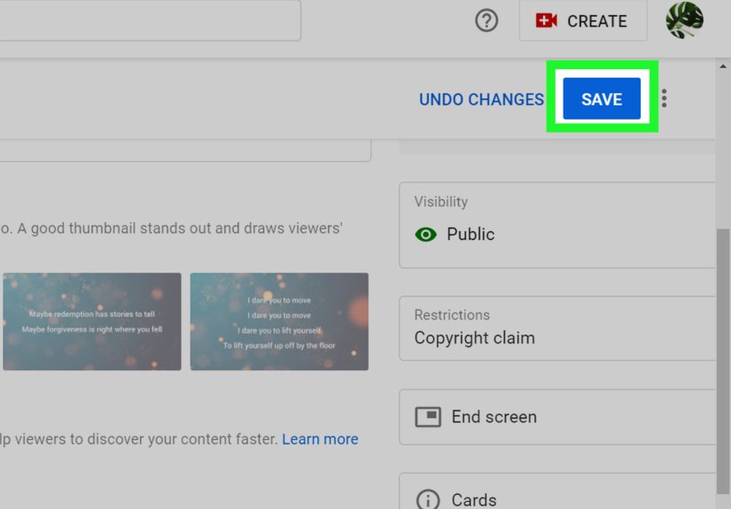The image size is (731, 509).
Task: Select the 'Maybe redemption' thumbnail
Action: click(x=92, y=321)
